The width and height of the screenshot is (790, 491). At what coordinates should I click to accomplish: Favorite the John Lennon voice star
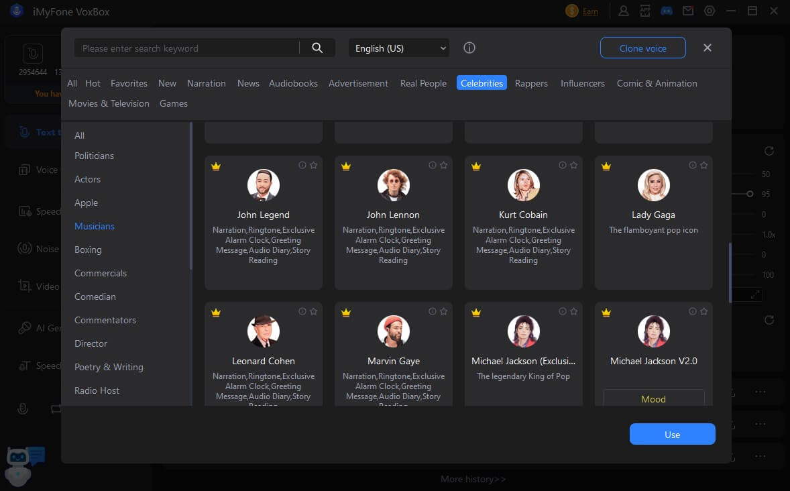[443, 165]
